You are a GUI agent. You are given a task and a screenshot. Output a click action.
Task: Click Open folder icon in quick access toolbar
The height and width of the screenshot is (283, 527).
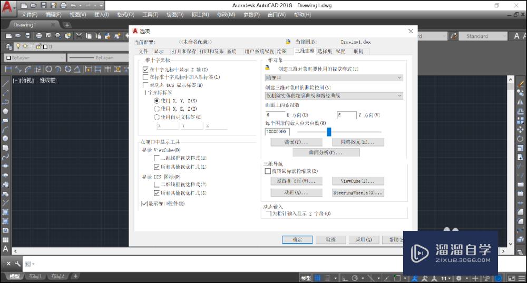34,5
